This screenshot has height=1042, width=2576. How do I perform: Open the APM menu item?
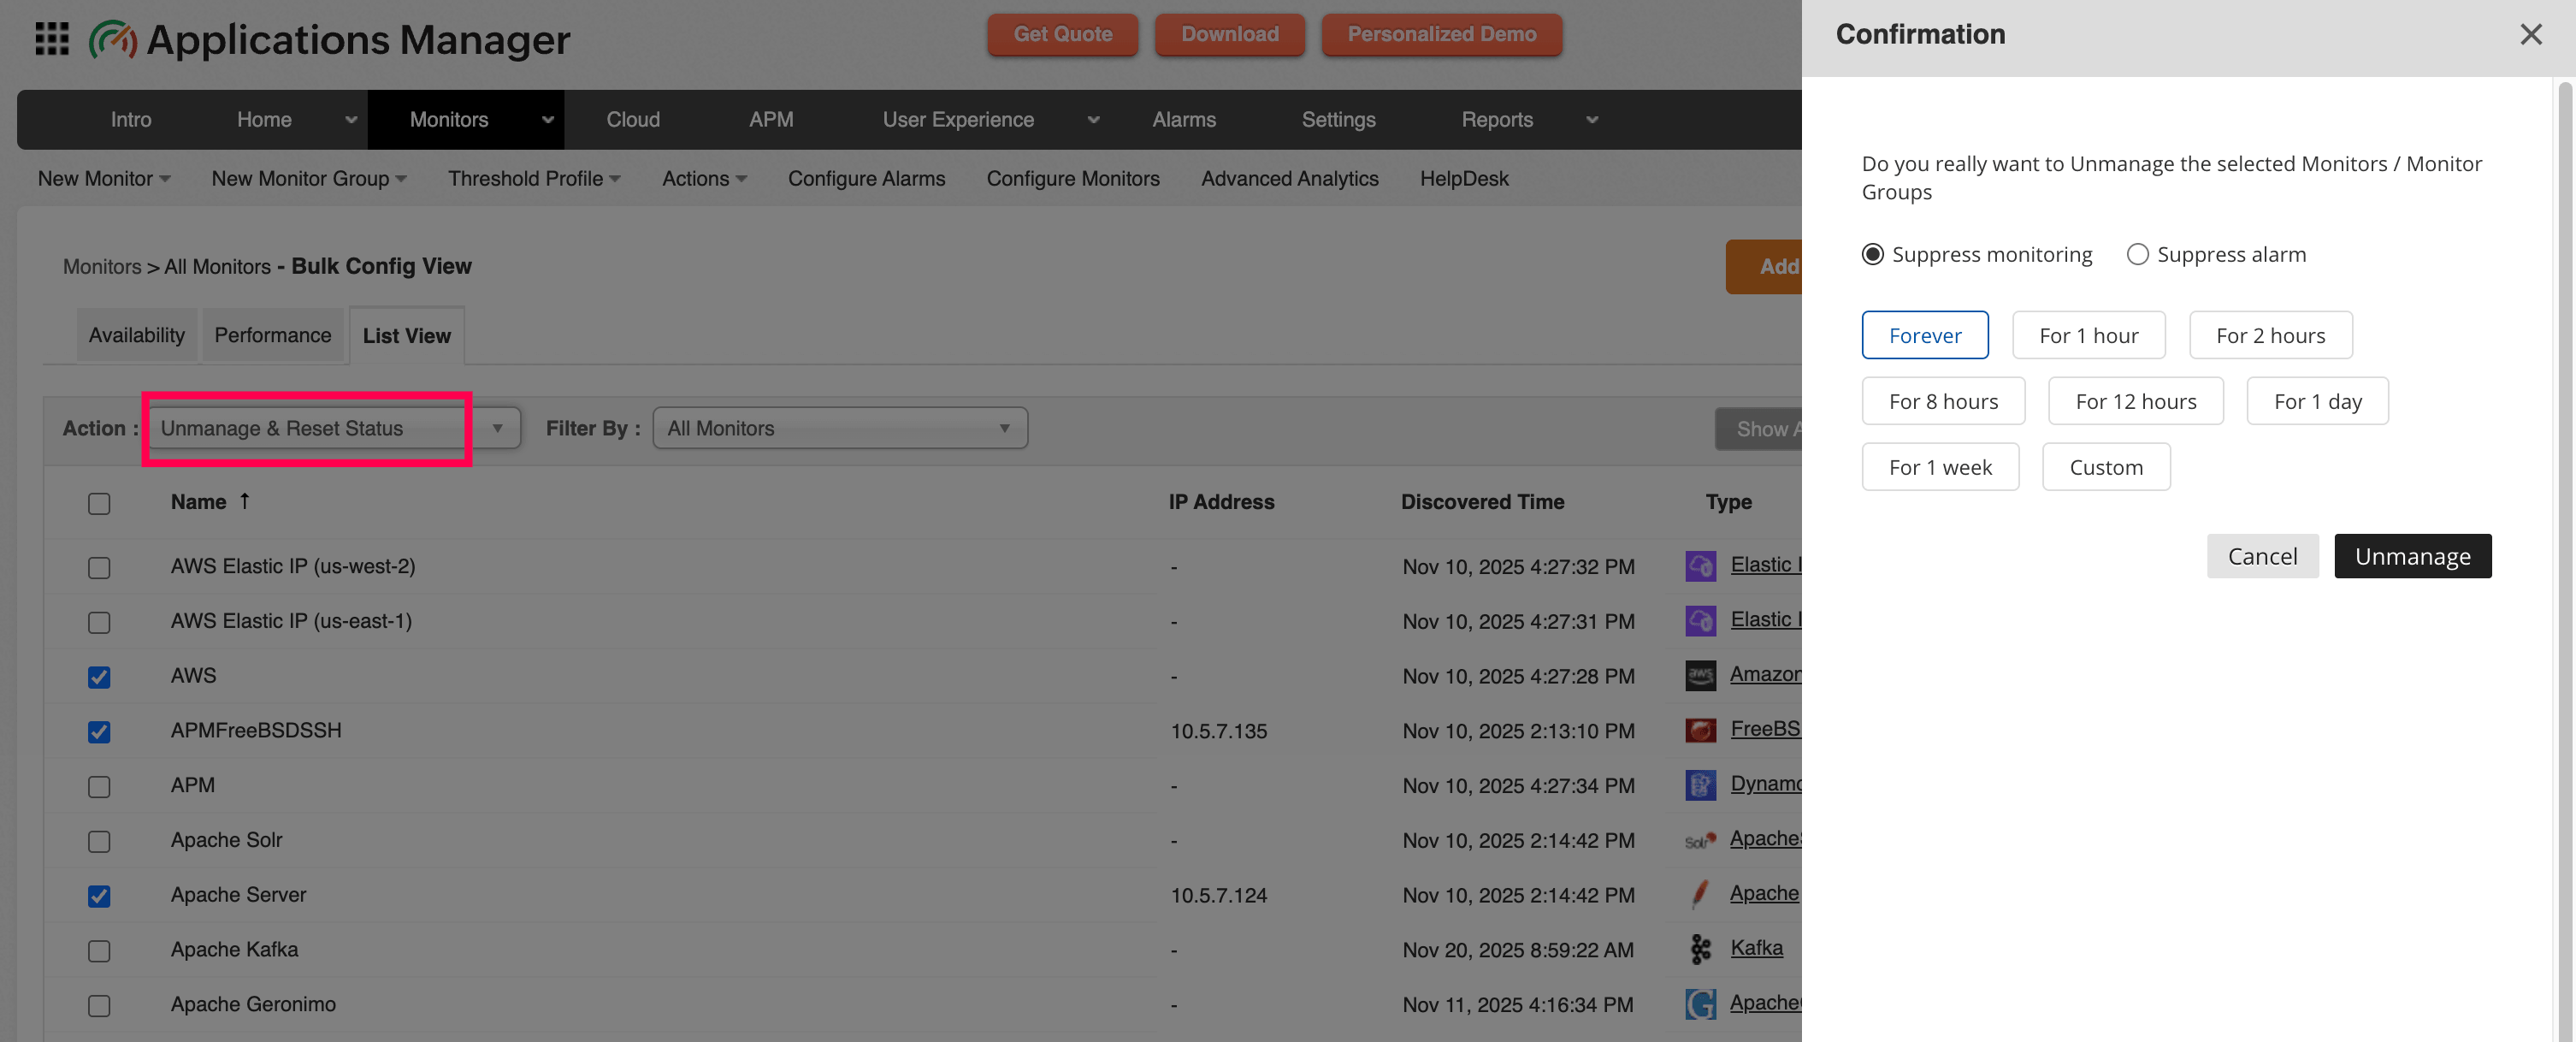click(x=771, y=120)
